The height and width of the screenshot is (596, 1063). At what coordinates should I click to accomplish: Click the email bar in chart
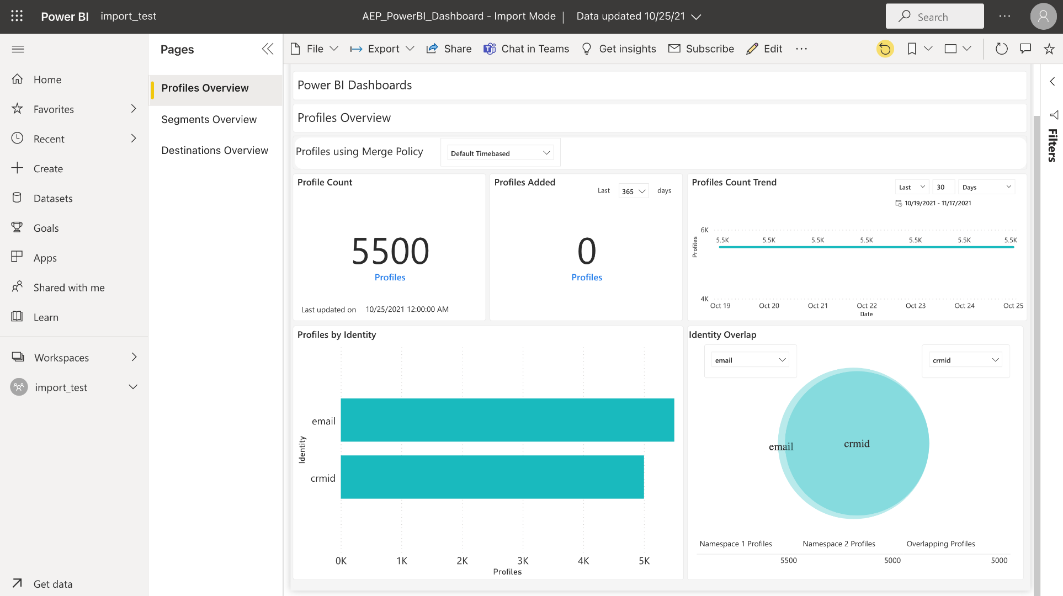click(507, 420)
